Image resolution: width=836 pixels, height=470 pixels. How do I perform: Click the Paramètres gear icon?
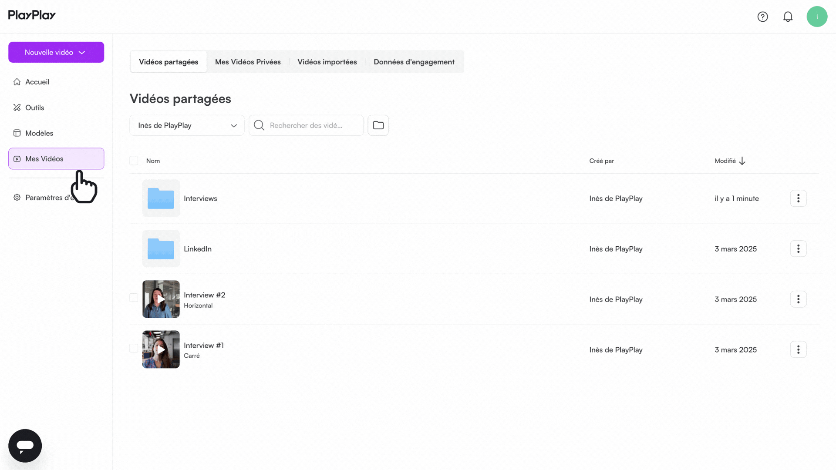point(17,198)
